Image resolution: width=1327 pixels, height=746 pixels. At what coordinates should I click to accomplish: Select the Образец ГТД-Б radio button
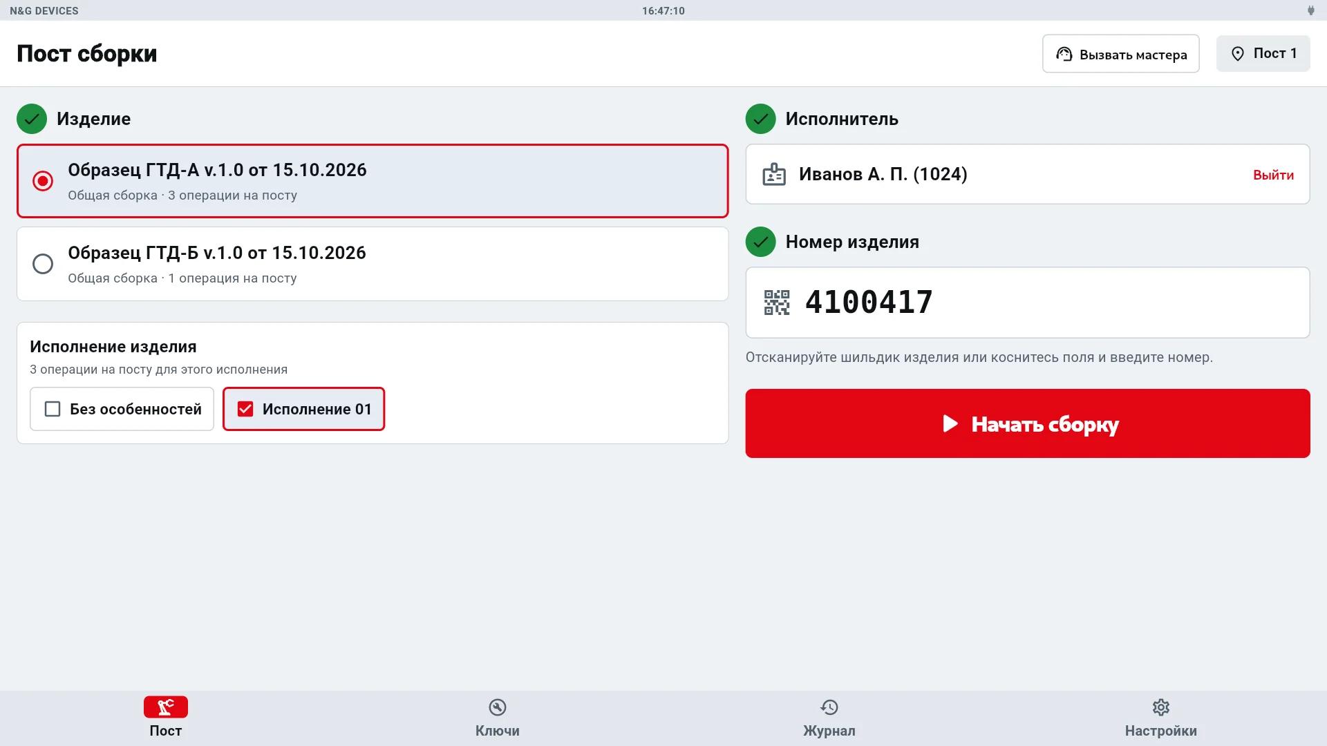click(43, 264)
